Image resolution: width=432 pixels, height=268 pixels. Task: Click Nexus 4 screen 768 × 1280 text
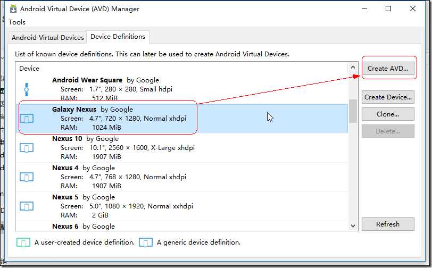point(122,177)
